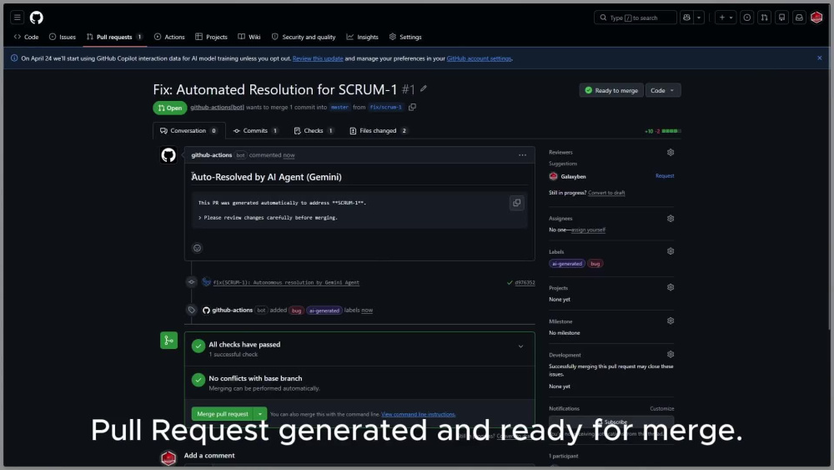Click the ai-generated label in sidebar
This screenshot has height=470, width=834.
(x=566, y=264)
